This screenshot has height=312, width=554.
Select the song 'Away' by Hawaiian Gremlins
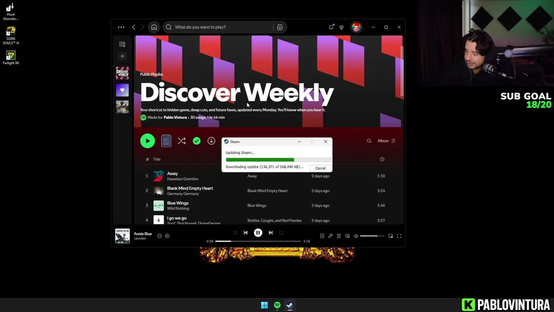[172, 173]
